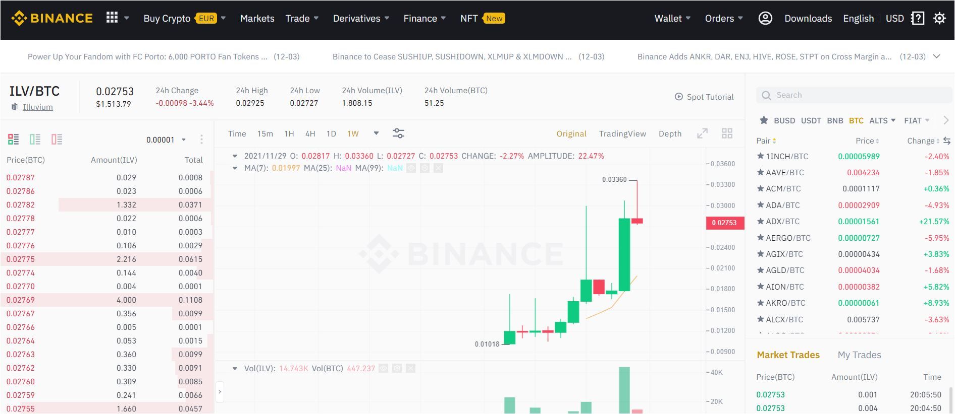Open FC Porto fan tokens announcement
This screenshot has height=414, width=955.
(x=164, y=56)
